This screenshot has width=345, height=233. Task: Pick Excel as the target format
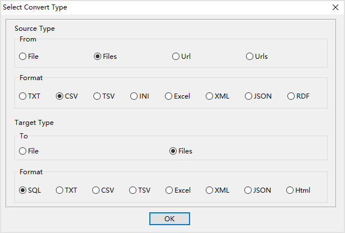click(x=169, y=190)
